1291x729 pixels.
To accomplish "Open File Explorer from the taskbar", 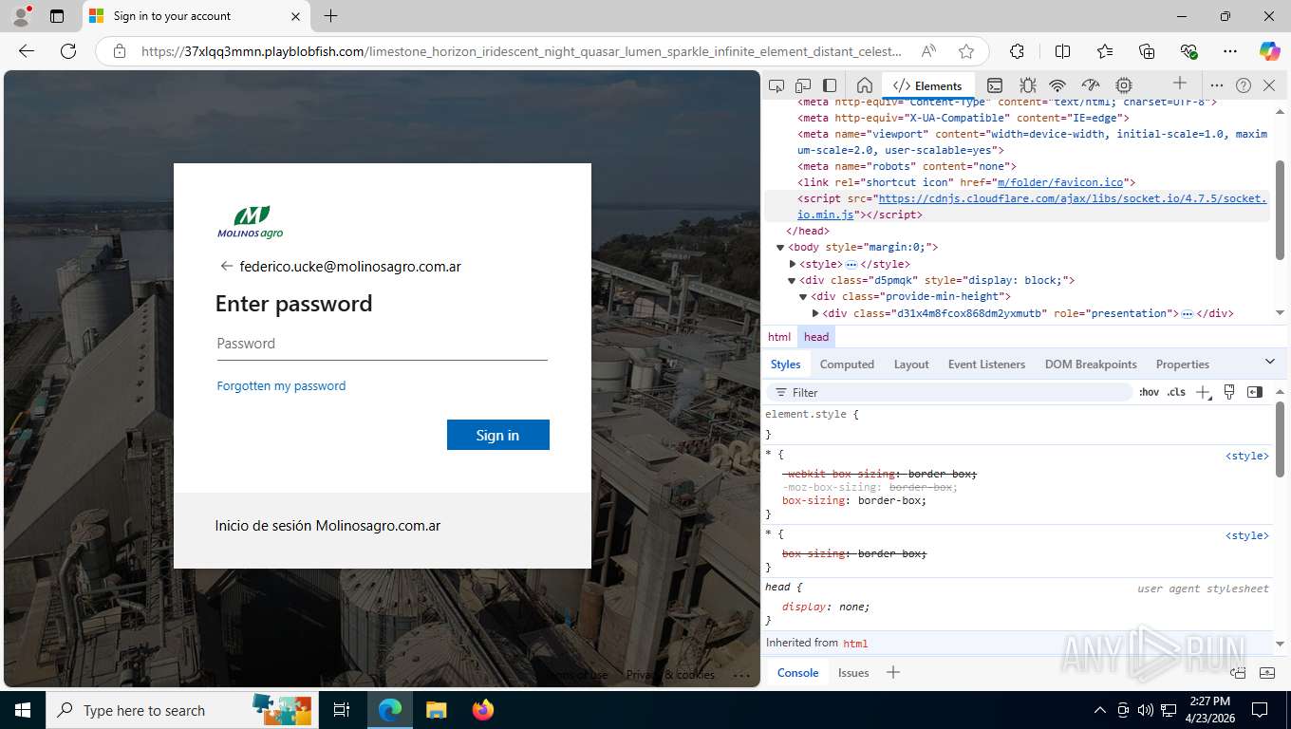I will (x=436, y=710).
